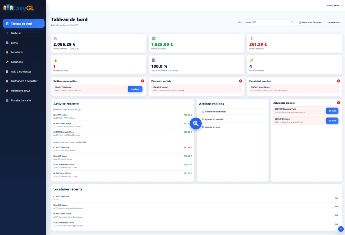Click the Locations key icon in sidebar
This screenshot has width=345, height=235.
coord(7,62)
